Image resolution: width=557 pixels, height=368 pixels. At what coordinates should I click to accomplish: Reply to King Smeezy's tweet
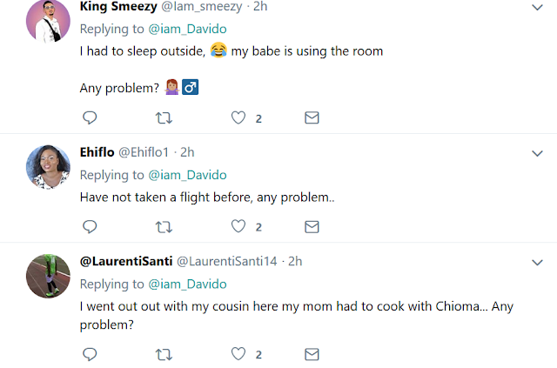click(x=89, y=117)
